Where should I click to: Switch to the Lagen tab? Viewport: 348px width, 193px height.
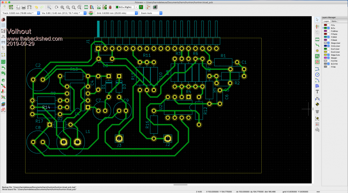[326, 21]
